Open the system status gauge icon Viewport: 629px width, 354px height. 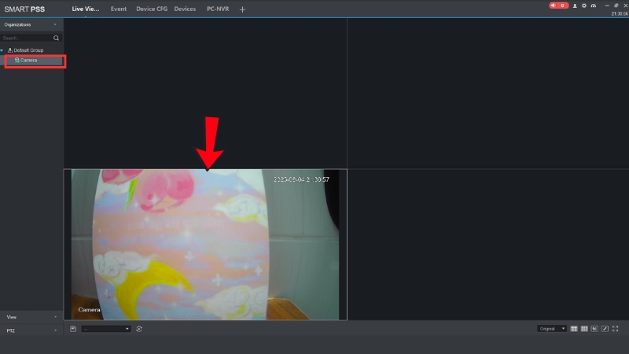pos(594,6)
